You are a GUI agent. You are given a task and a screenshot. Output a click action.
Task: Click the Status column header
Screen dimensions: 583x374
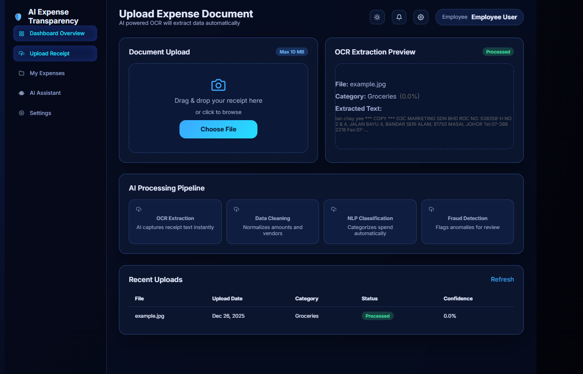point(370,298)
